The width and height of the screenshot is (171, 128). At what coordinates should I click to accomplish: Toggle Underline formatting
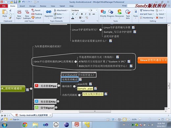pos(90,14)
